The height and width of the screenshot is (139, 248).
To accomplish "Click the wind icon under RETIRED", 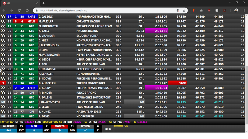I will click(x=85, y=130).
